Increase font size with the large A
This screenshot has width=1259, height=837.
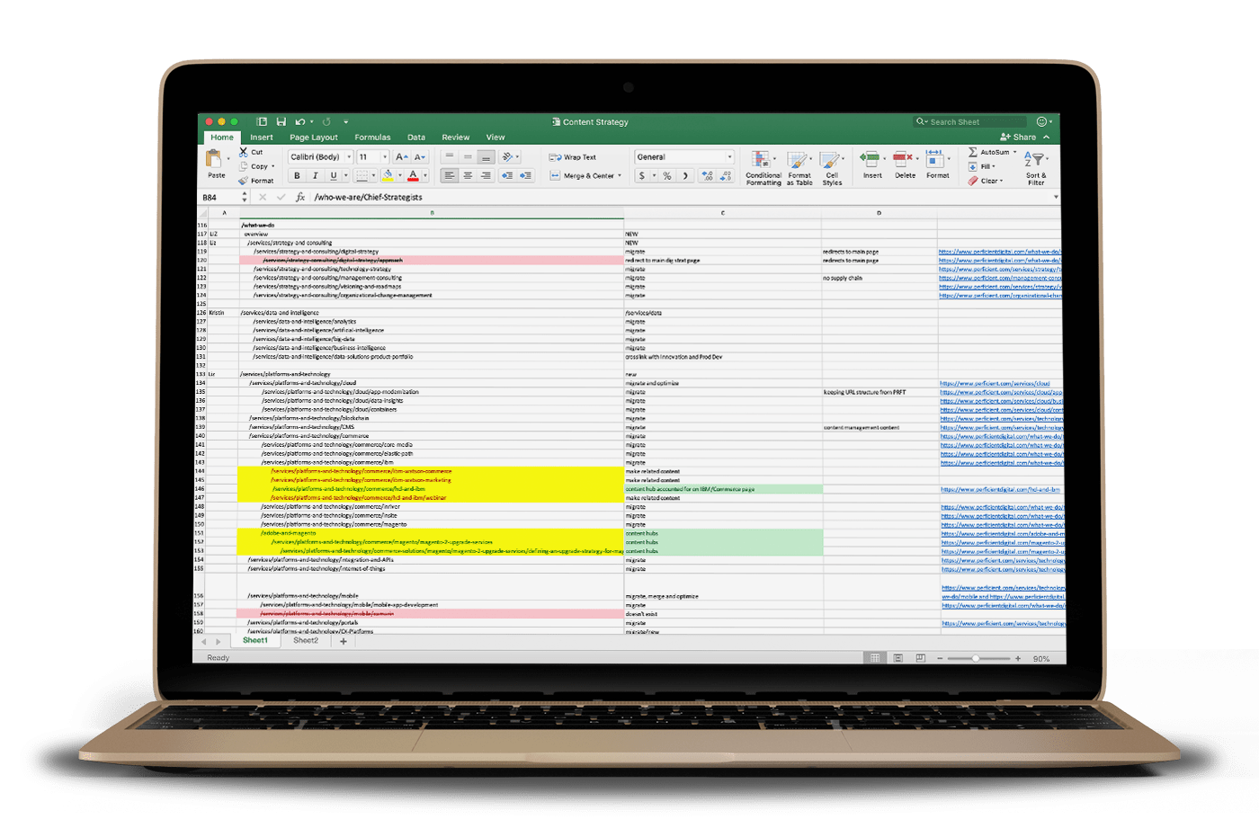coord(401,156)
